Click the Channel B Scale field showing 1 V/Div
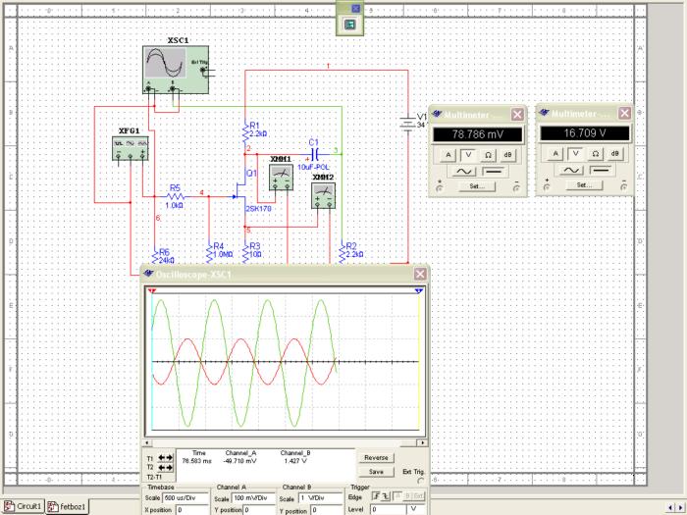This screenshot has width=687, height=515. (320, 498)
